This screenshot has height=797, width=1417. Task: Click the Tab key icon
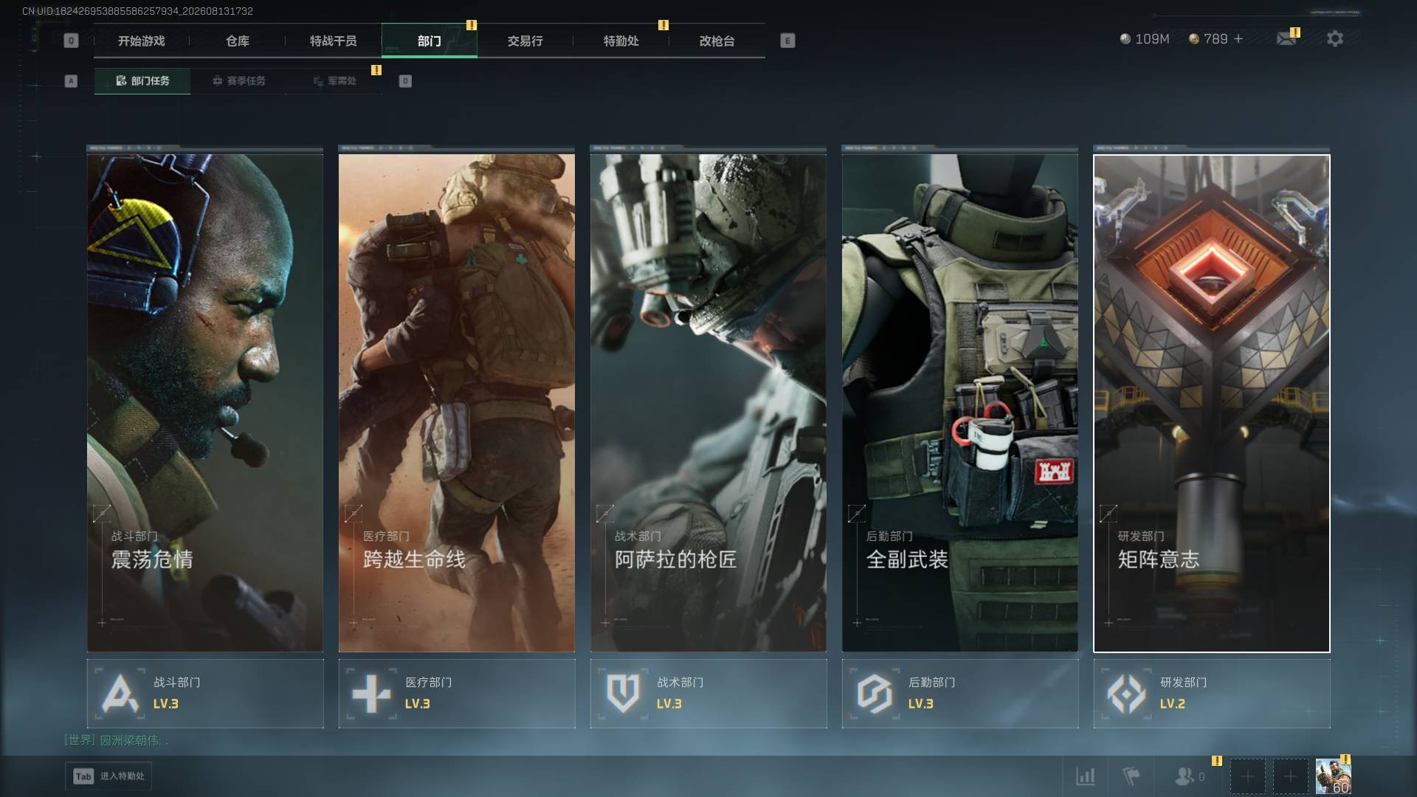pos(83,776)
